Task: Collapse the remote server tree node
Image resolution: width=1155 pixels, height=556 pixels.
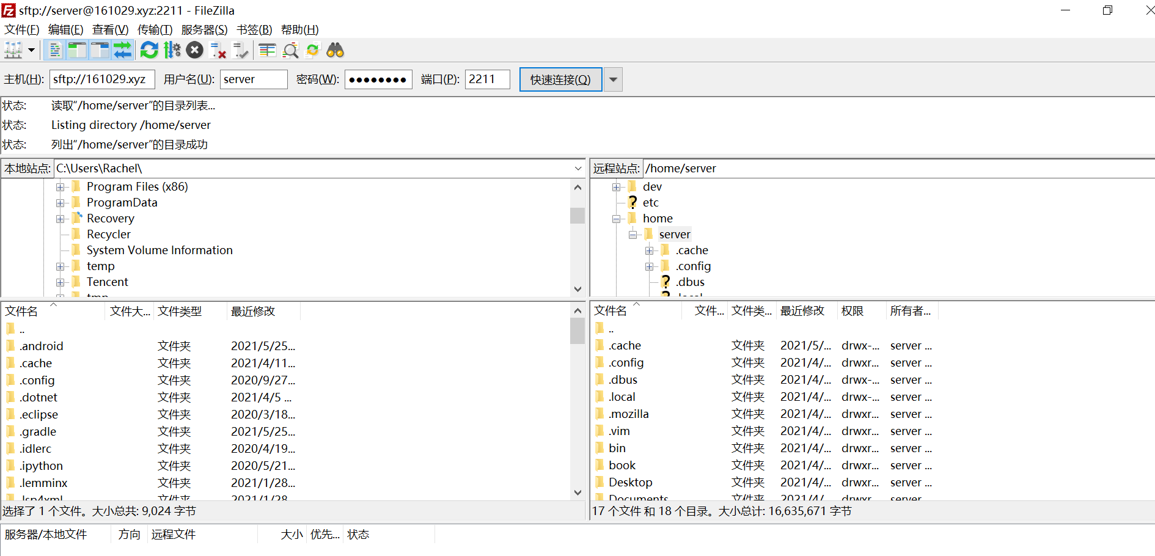Action: pyautogui.click(x=632, y=235)
